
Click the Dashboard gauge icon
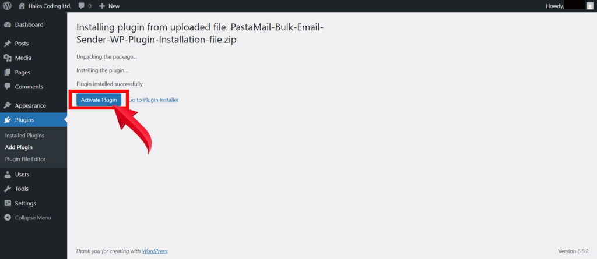(8, 25)
